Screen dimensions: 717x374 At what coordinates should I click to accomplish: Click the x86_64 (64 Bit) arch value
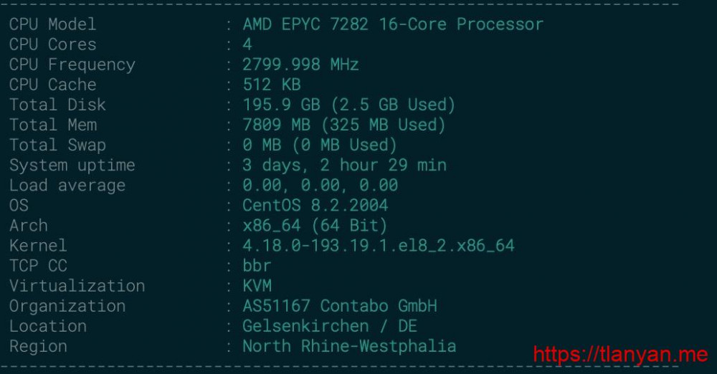coord(315,225)
